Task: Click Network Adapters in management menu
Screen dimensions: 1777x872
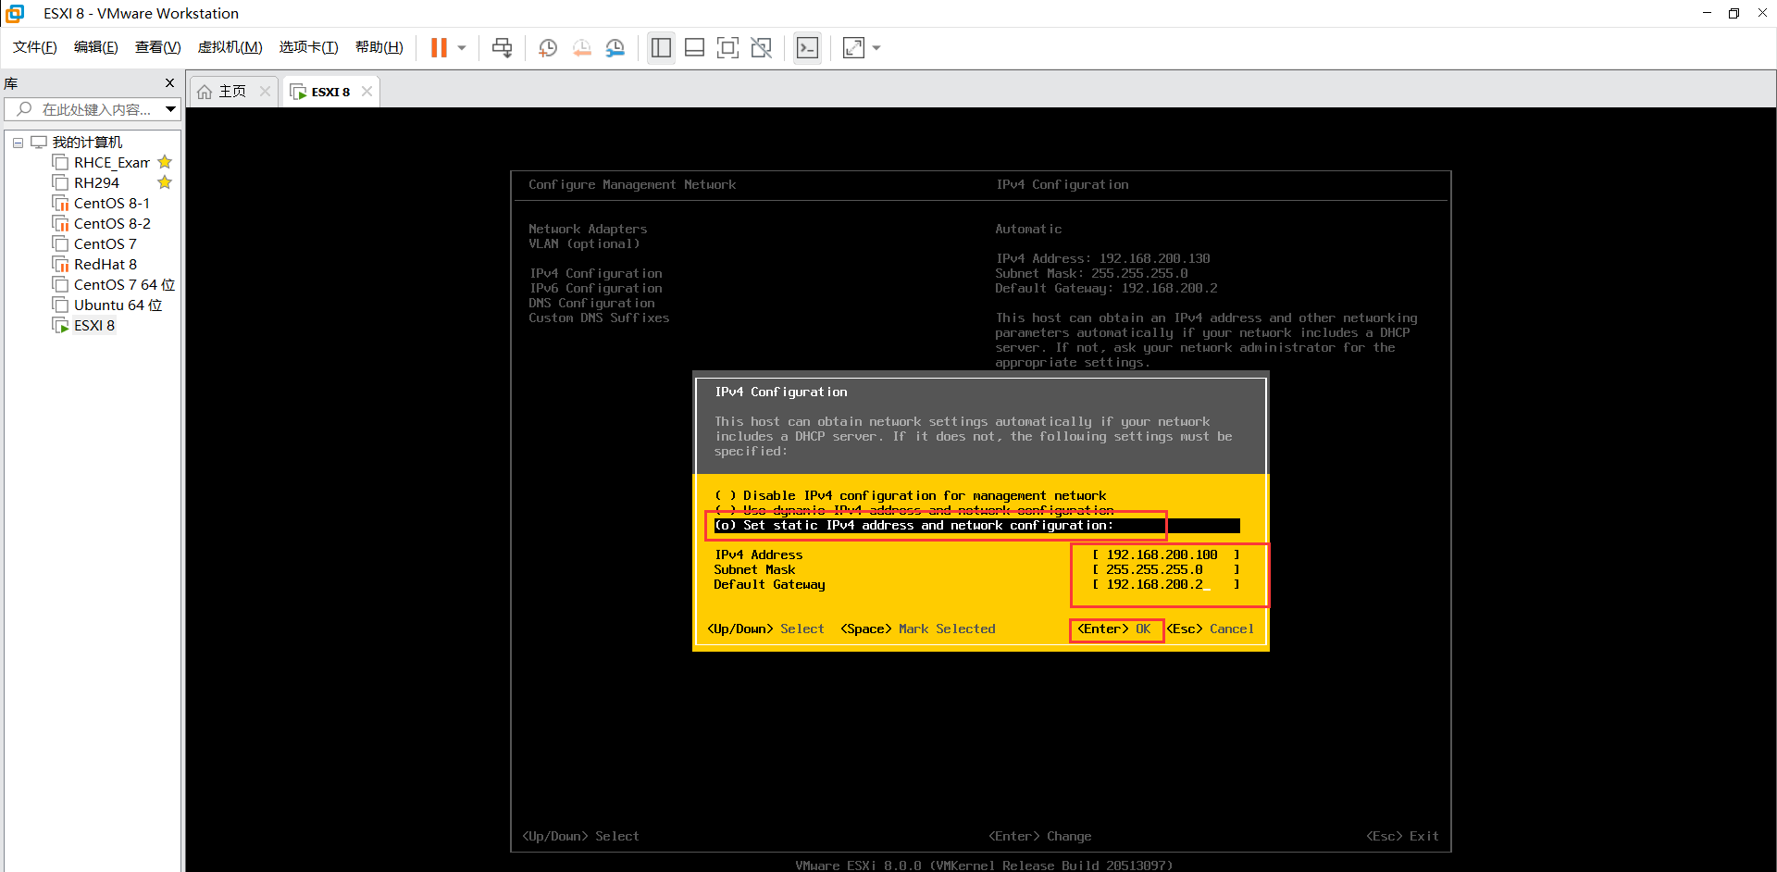Action: (588, 230)
